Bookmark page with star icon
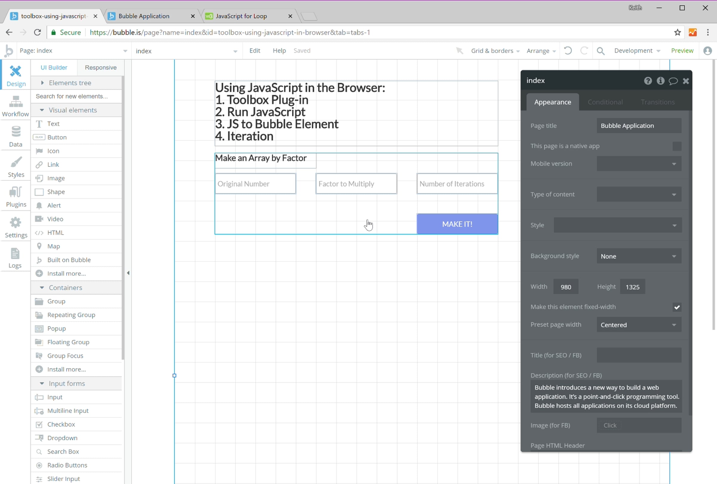The height and width of the screenshot is (484, 717). [x=678, y=32]
